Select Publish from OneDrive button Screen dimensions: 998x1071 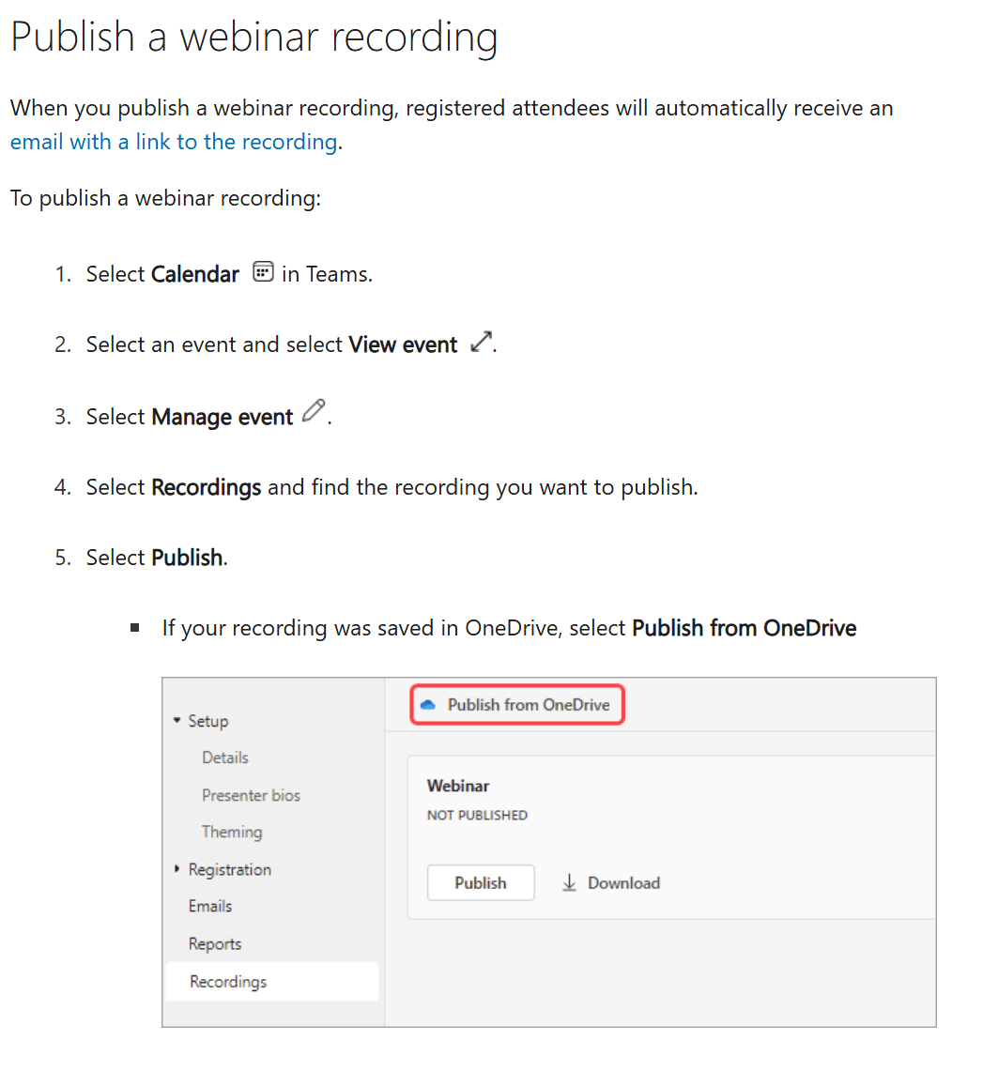[x=517, y=704]
